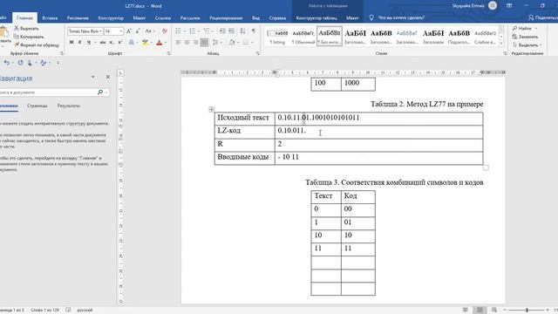Increase font size with the large A icon
This screenshot has width=558, height=314.
[x=129, y=31]
